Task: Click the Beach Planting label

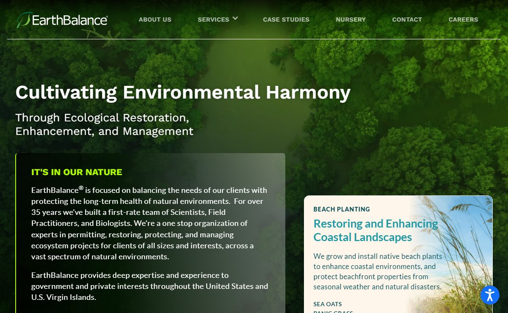Action: (x=342, y=209)
